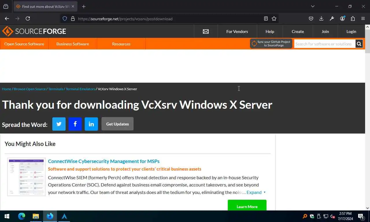
Task: Click the browser address bar URL
Action: [x=125, y=19]
